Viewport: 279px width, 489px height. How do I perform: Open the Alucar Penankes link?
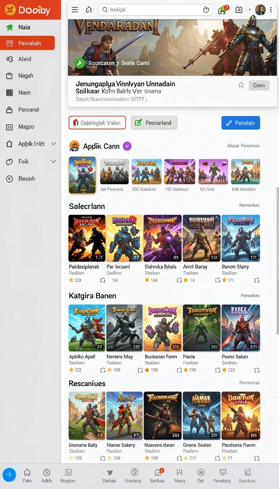tap(243, 146)
